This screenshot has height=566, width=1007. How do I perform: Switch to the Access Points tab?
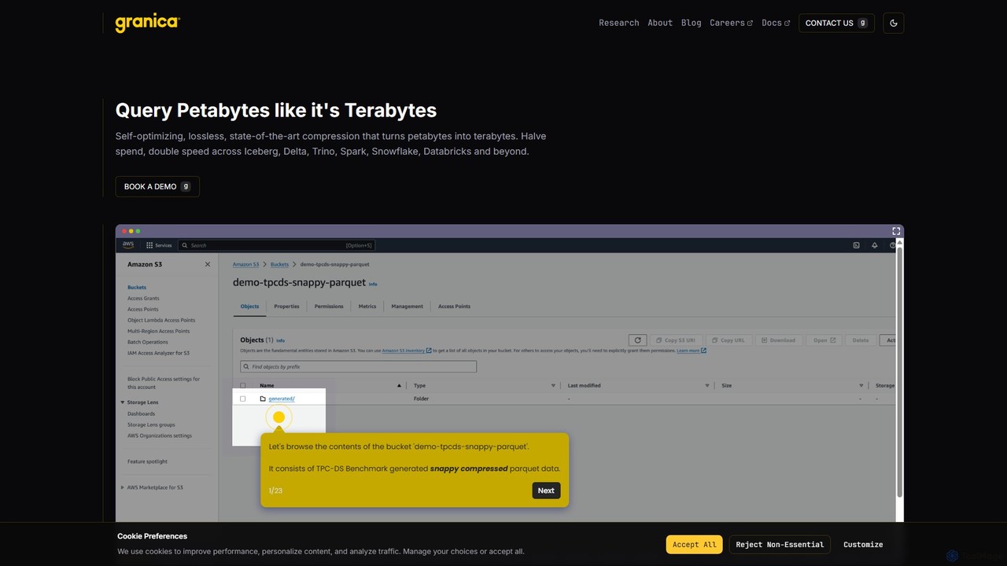[x=454, y=307]
